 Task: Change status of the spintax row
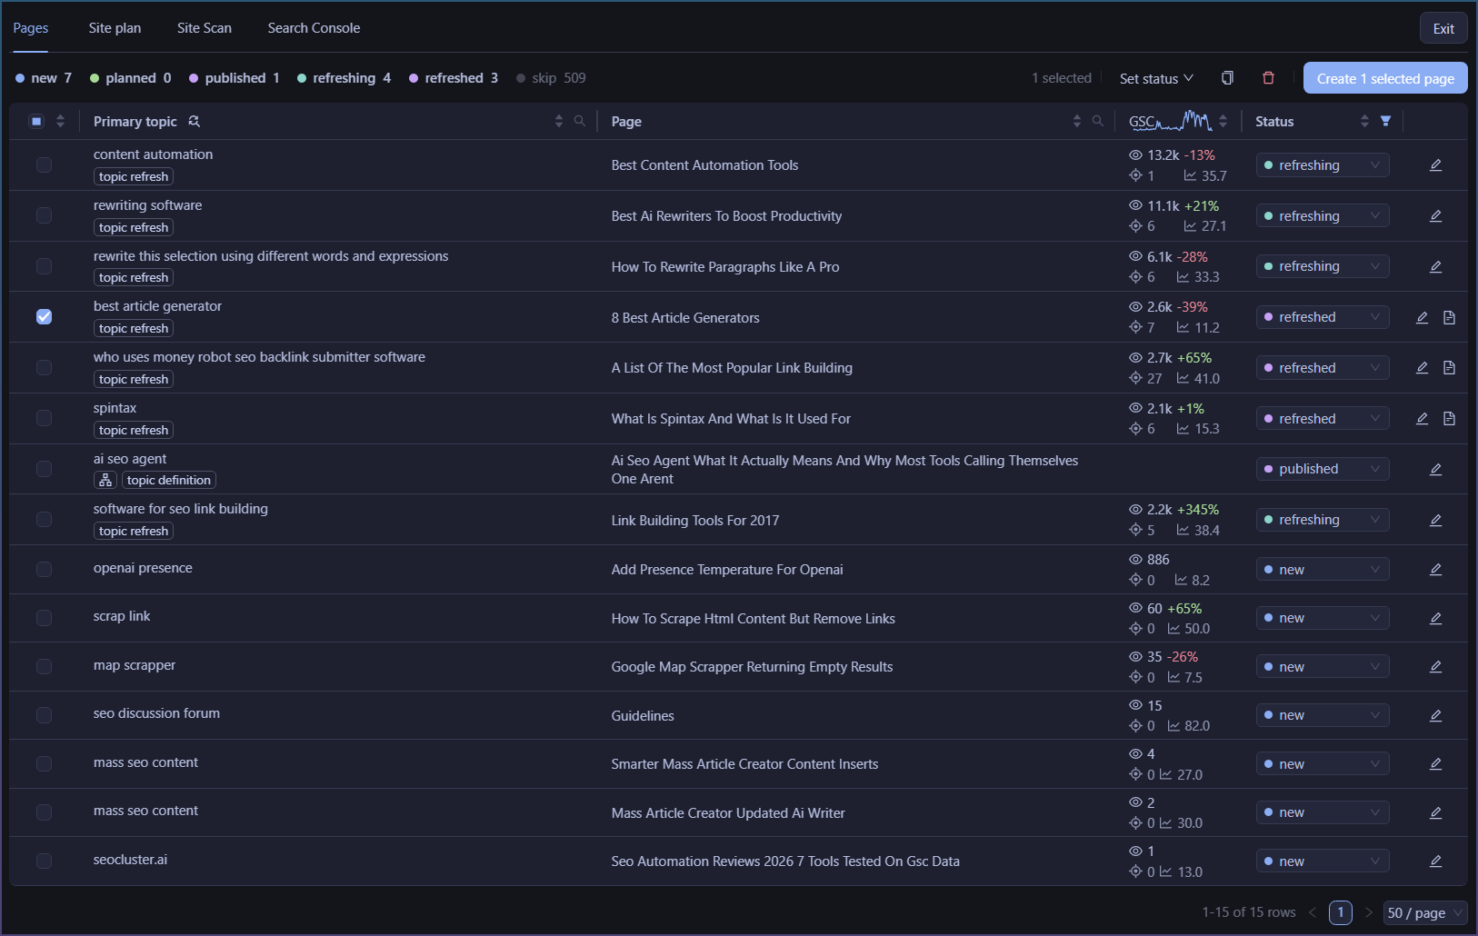click(x=1323, y=419)
